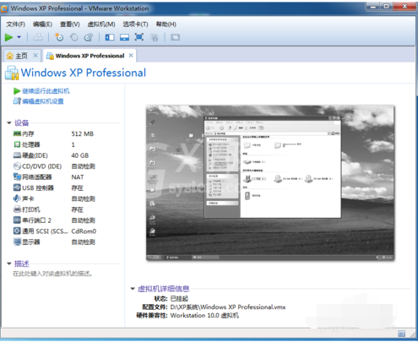Image resolution: width=418 pixels, height=342 pixels.
Task: Enter full screen mode icon
Action: click(139, 37)
